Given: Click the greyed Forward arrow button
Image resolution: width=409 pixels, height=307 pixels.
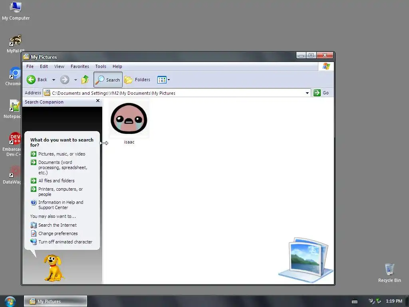Looking at the screenshot, I should (65, 80).
